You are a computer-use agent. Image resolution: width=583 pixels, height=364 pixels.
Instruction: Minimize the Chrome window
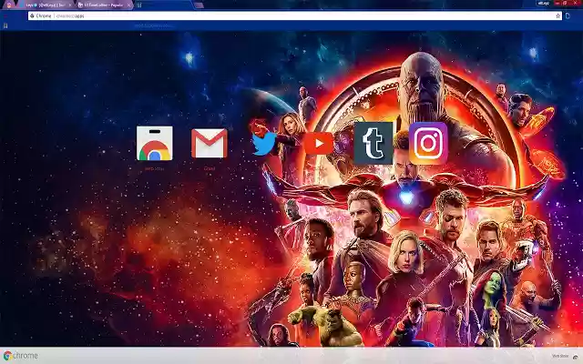pos(557,3)
